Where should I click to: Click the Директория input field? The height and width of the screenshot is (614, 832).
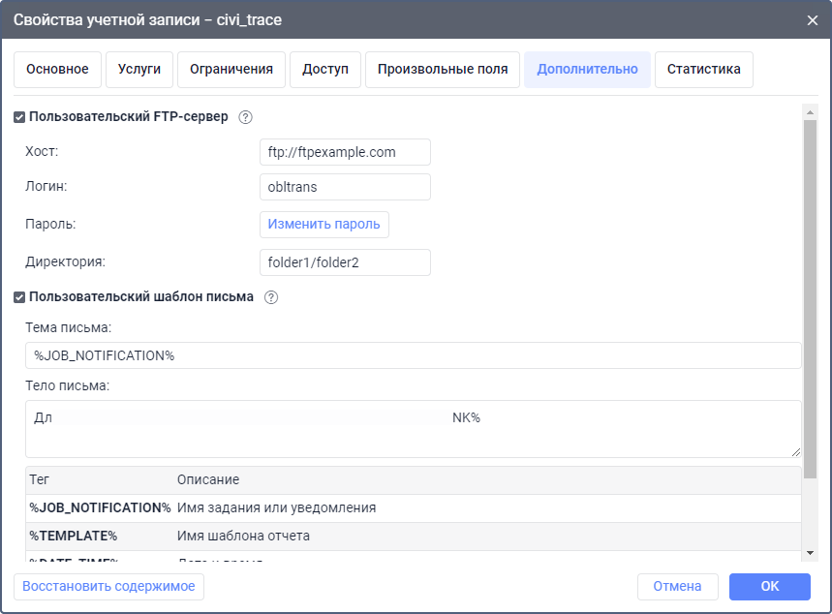point(345,262)
